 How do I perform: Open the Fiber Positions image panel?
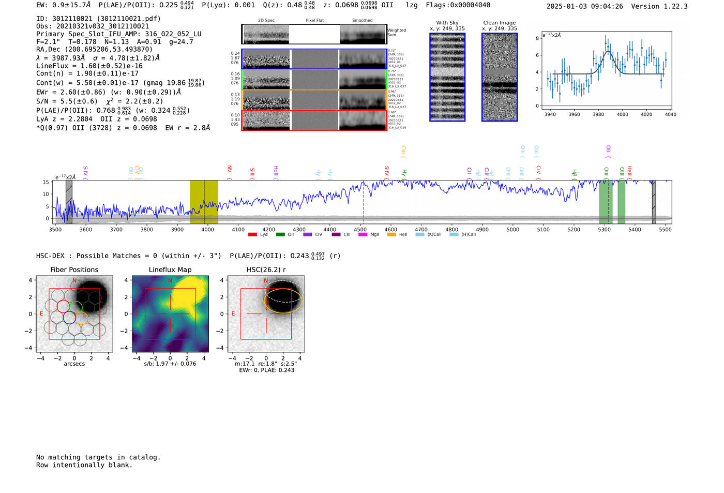tap(74, 314)
